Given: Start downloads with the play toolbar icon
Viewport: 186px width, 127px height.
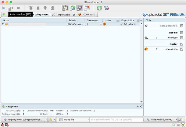Looking at the screenshot, I should click(x=4, y=8).
